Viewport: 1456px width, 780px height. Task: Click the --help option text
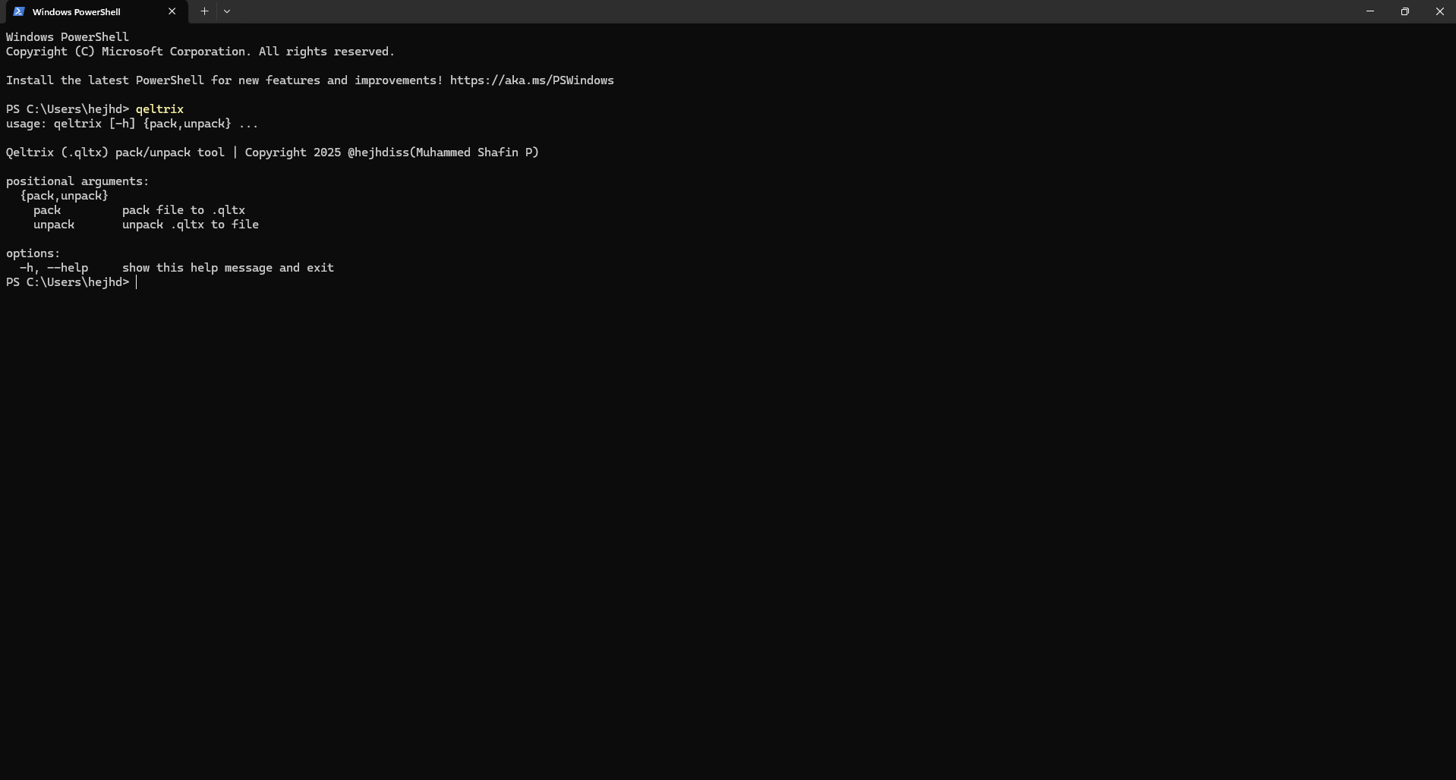[68, 267]
